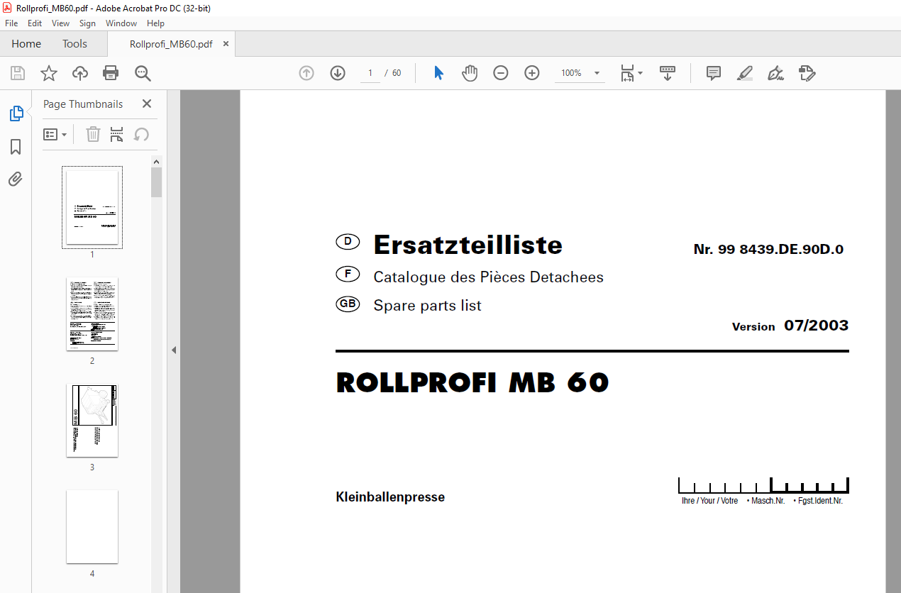Open thumbnails options dropdown menu
Viewport: 901px width, 593px height.
tap(55, 134)
